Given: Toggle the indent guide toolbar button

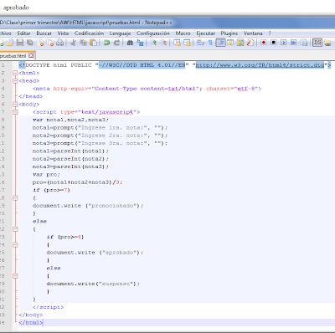Looking at the screenshot, I should 220,43.
